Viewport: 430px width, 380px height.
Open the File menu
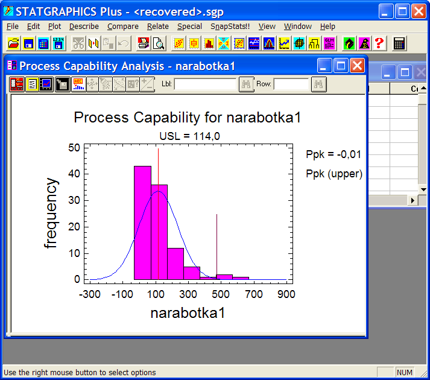click(x=13, y=27)
